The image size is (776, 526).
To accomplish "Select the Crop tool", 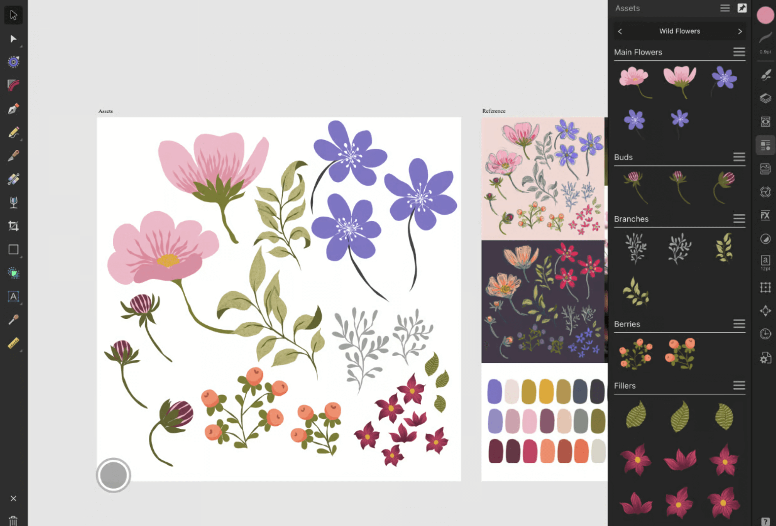I will pos(13,225).
